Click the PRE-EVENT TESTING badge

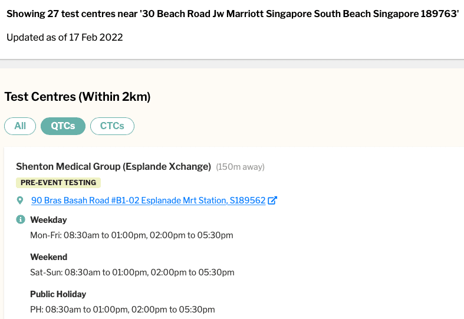pos(58,183)
